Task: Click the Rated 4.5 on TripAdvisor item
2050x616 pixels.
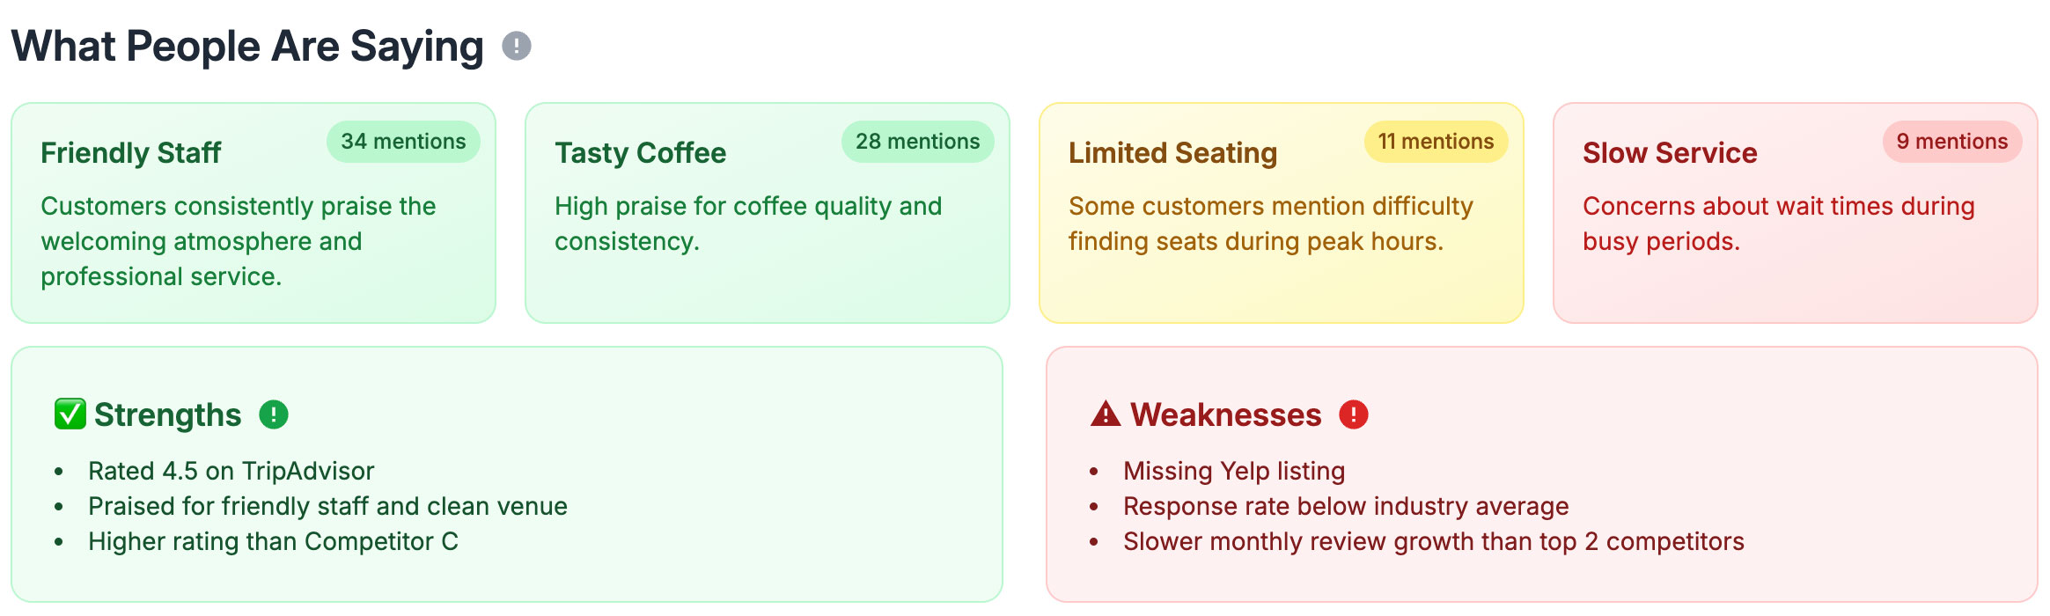Action: 231,471
